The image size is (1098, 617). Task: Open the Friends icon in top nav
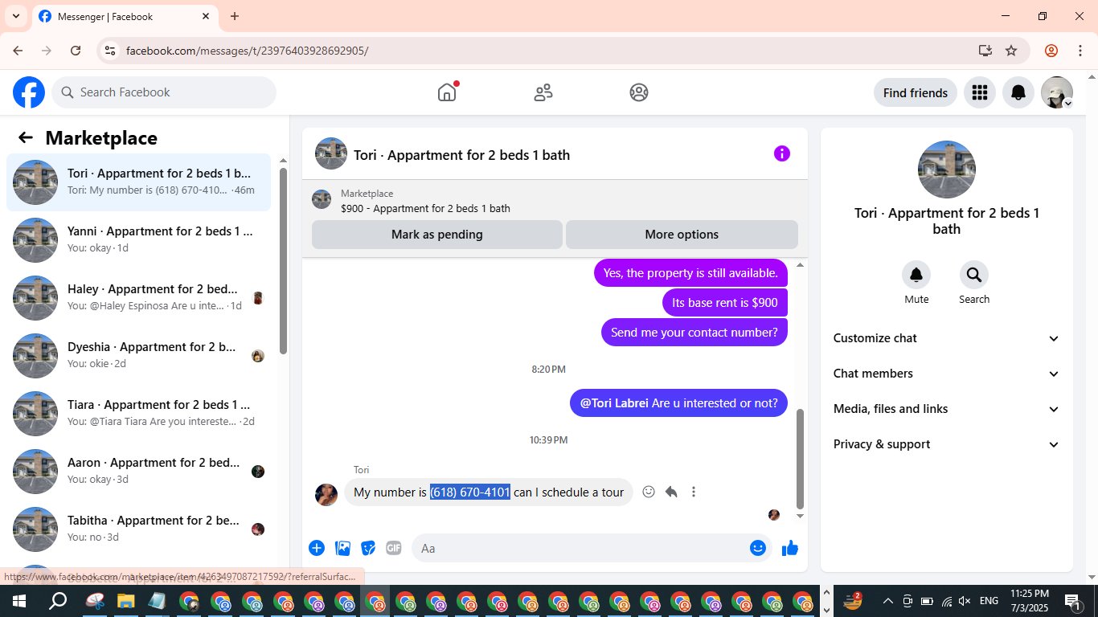[x=543, y=92]
